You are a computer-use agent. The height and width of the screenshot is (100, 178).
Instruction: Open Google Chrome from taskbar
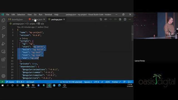pyautogui.click(x=28, y=85)
